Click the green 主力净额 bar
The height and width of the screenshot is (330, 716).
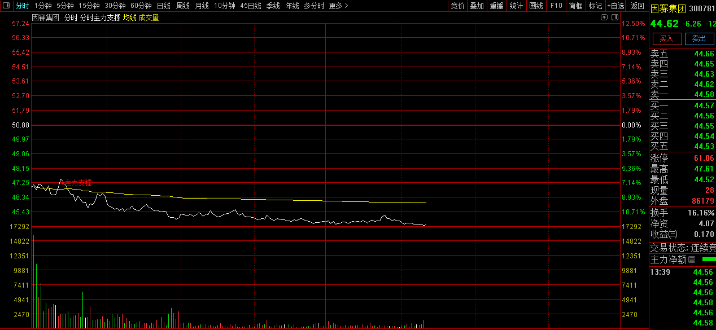(708, 259)
